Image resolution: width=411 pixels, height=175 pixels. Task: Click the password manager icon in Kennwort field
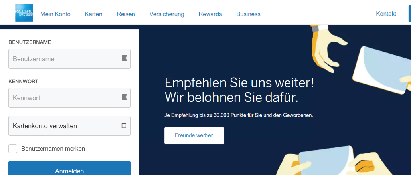124,97
